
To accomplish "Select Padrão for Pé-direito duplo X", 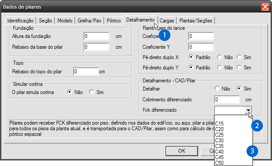I will coord(191,57).
